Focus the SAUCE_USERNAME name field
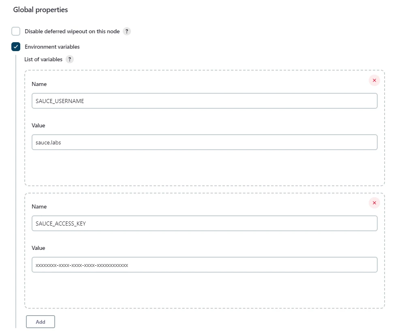Viewport: 402px width, 331px height. tap(204, 101)
